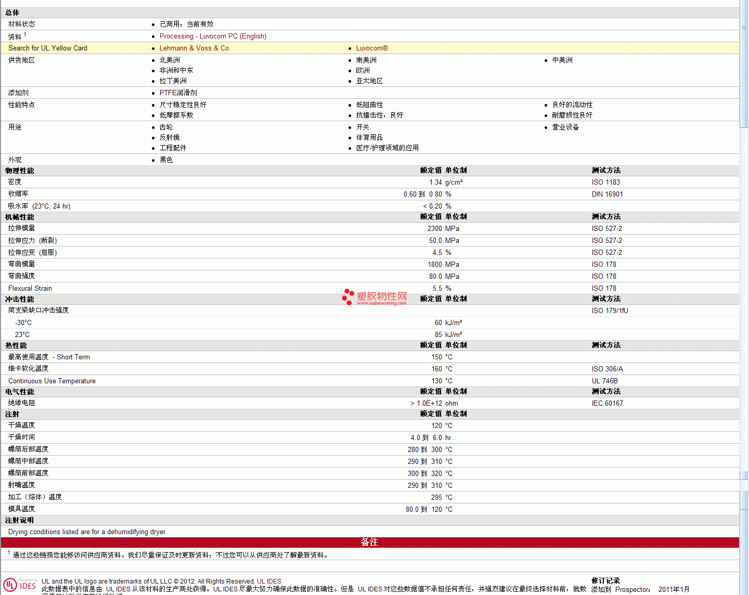749x595 pixels.
Task: Click the 'Drying conditions listed are for a dehumidifying dryer.' note
Action: (x=87, y=532)
